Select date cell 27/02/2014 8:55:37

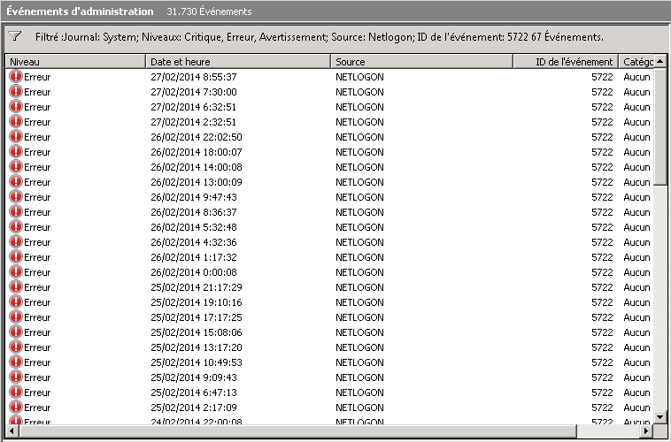[194, 77]
